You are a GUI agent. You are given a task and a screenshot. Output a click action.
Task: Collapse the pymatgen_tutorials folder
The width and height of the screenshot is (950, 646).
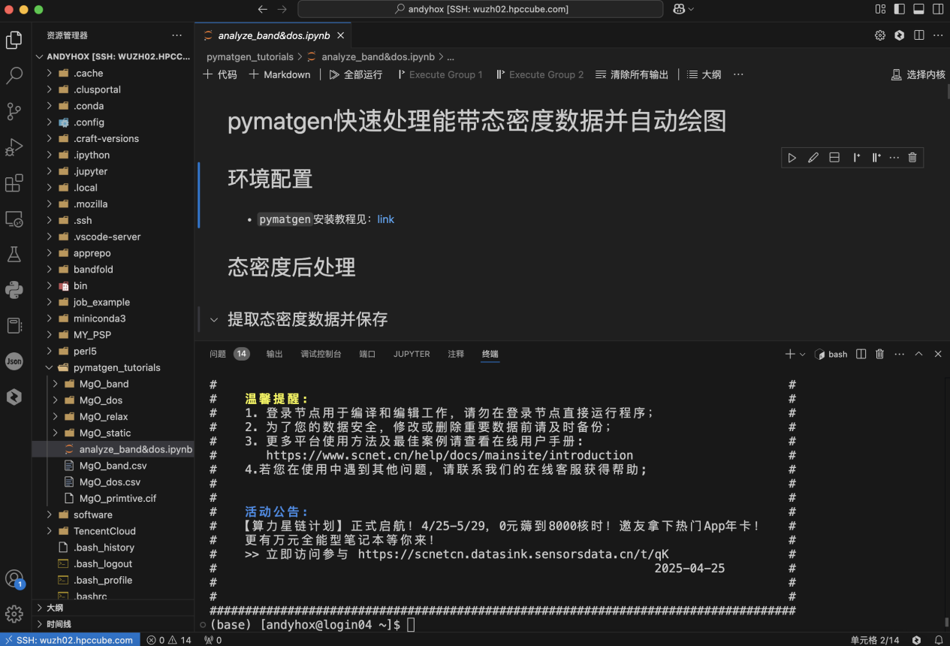coord(50,367)
